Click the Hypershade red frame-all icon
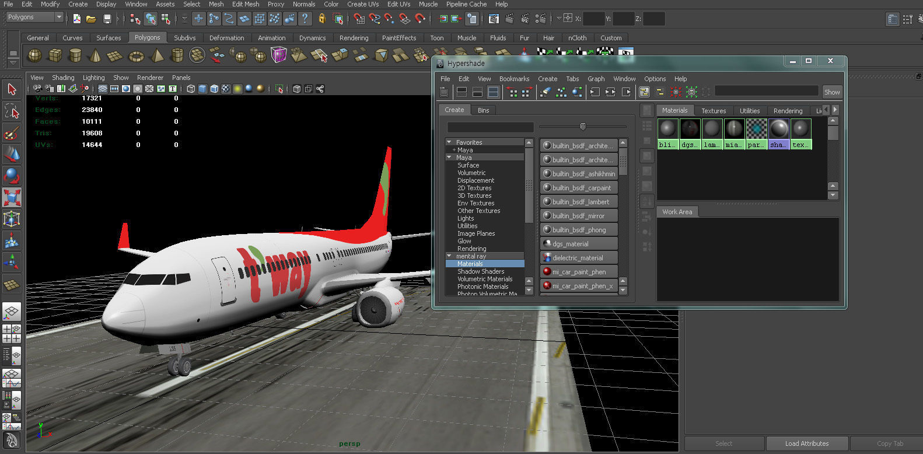The height and width of the screenshot is (454, 923). pos(676,92)
